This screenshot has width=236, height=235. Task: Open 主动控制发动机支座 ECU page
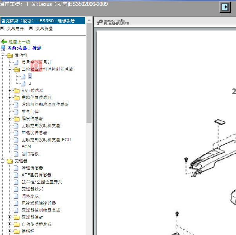[x=46, y=140]
